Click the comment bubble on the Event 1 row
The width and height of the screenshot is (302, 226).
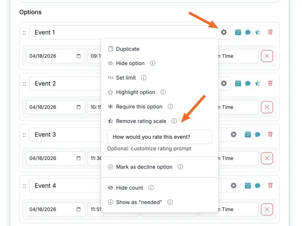tap(248, 32)
